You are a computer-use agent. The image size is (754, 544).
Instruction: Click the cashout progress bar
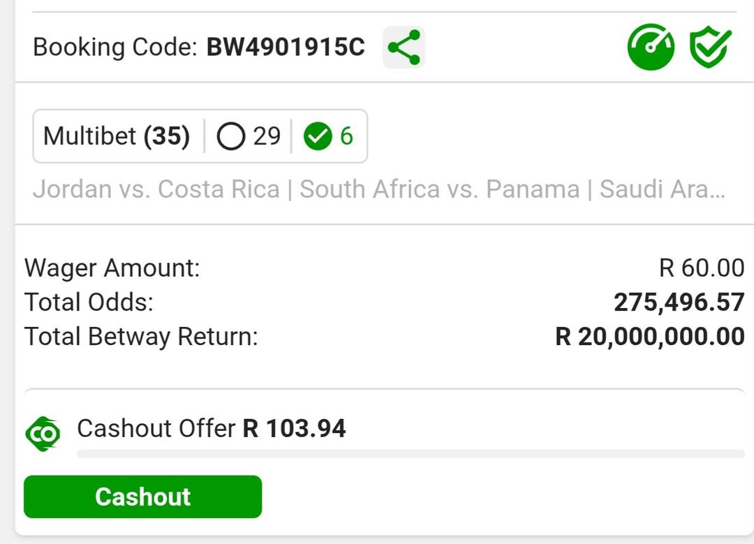click(412, 454)
